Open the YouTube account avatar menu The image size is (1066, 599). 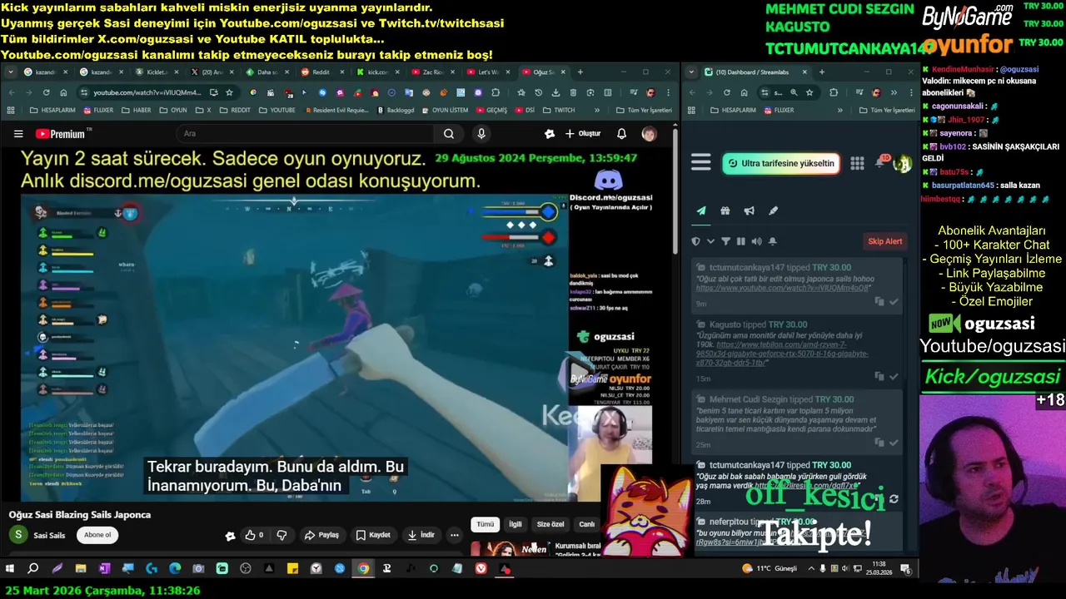(649, 134)
